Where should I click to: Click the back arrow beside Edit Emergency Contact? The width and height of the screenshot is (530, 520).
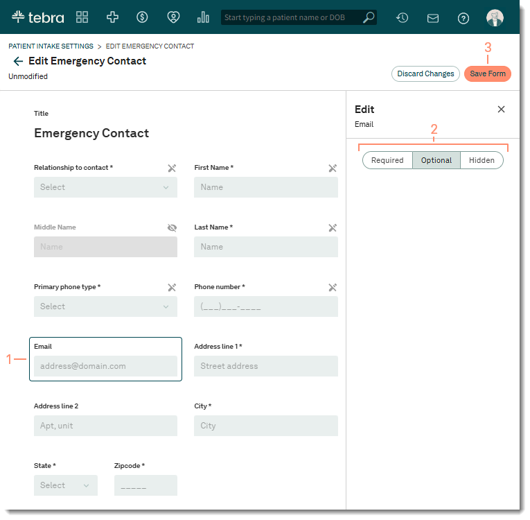pyautogui.click(x=18, y=61)
